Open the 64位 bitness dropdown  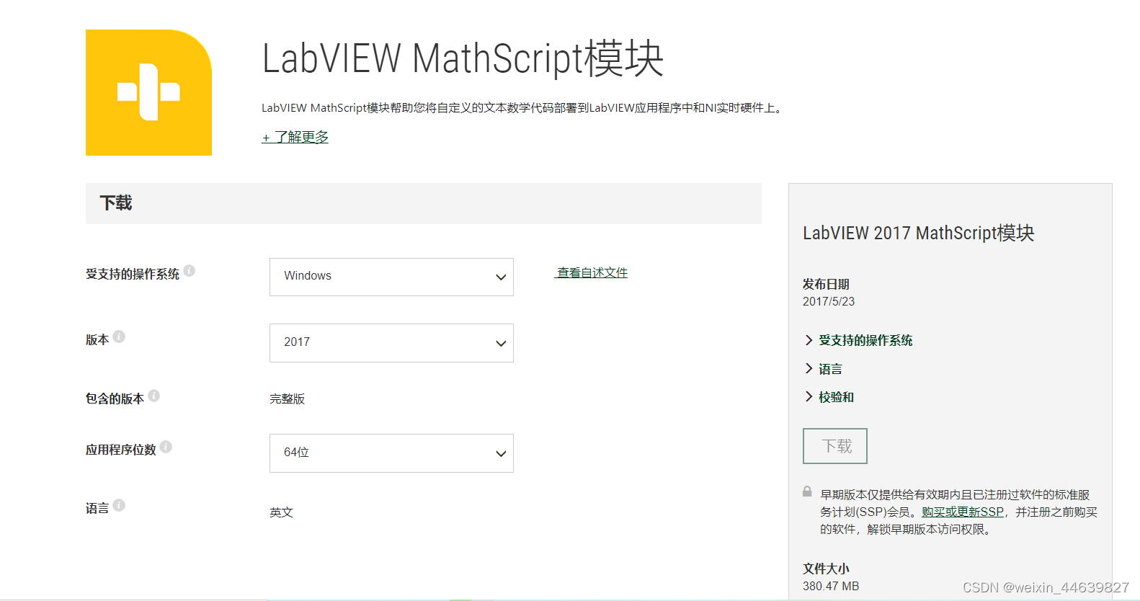(x=391, y=453)
